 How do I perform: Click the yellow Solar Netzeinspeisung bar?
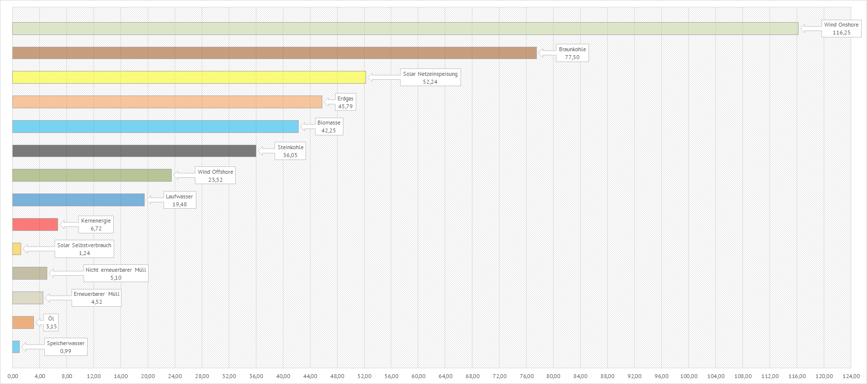click(189, 77)
